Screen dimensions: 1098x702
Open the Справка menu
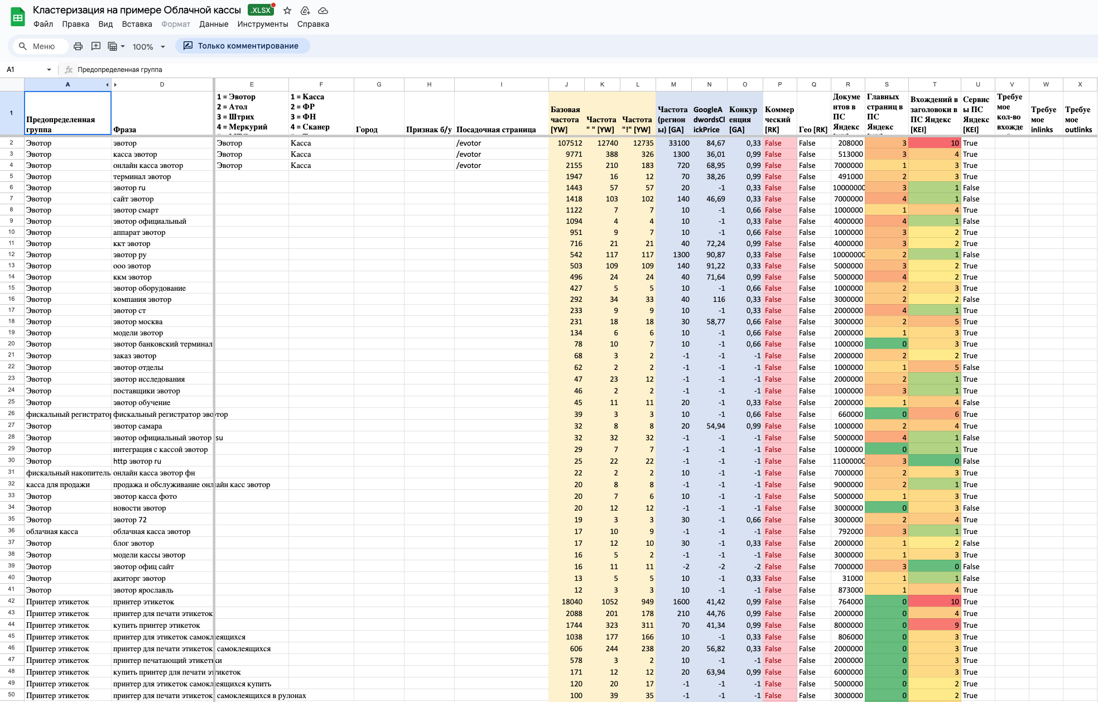pyautogui.click(x=313, y=24)
